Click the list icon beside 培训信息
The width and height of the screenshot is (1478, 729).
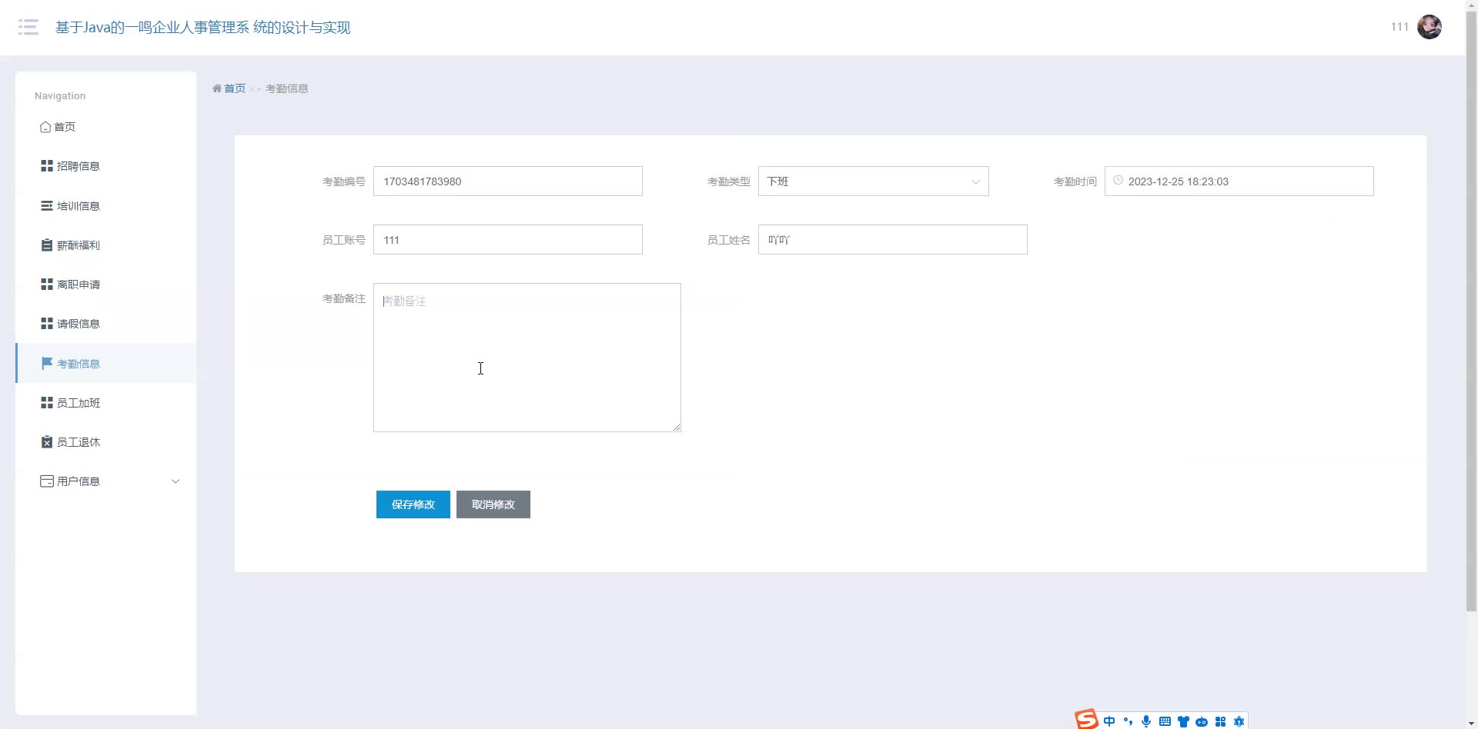click(47, 206)
